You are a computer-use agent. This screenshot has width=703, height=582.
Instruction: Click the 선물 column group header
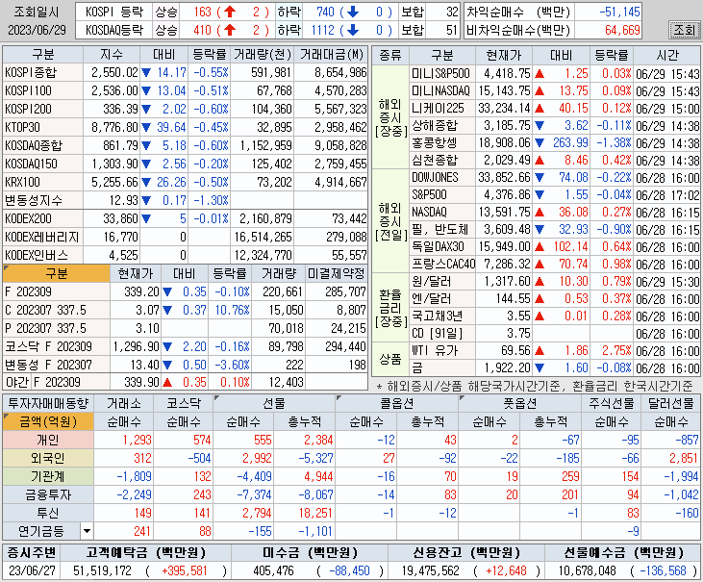click(x=274, y=403)
